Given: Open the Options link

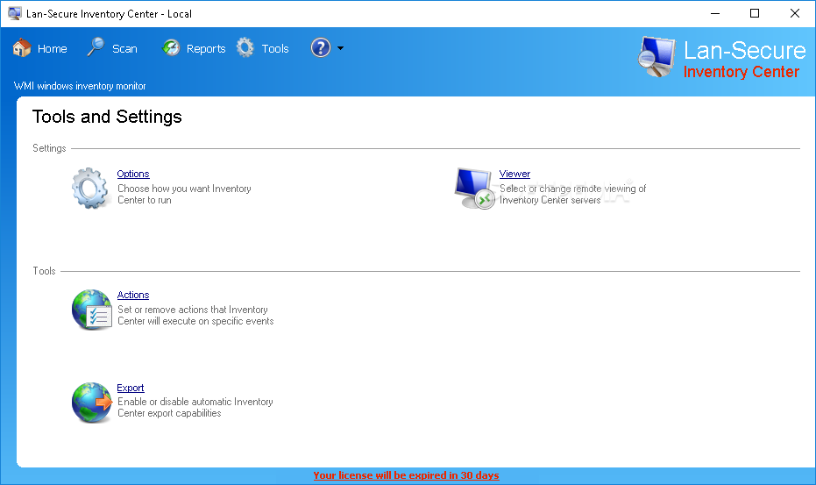Looking at the screenshot, I should [133, 174].
